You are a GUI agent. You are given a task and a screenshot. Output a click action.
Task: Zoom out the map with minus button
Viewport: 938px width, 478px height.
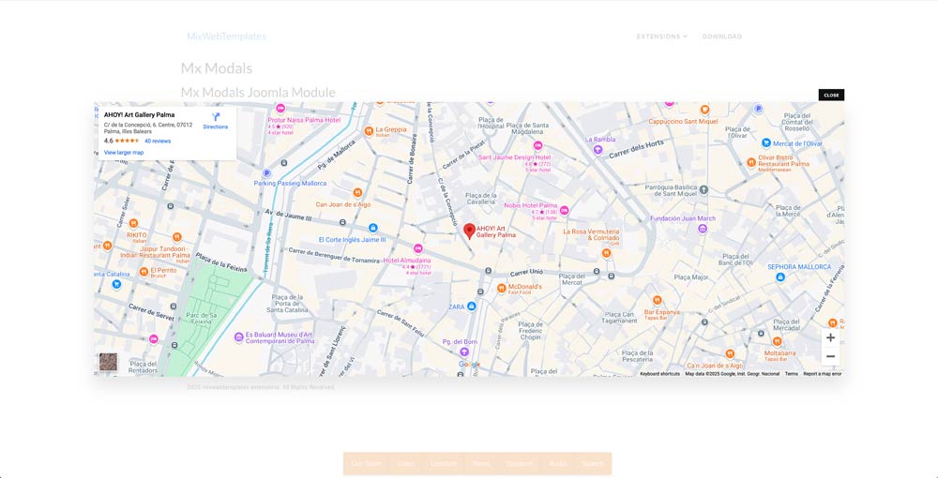coord(830,357)
